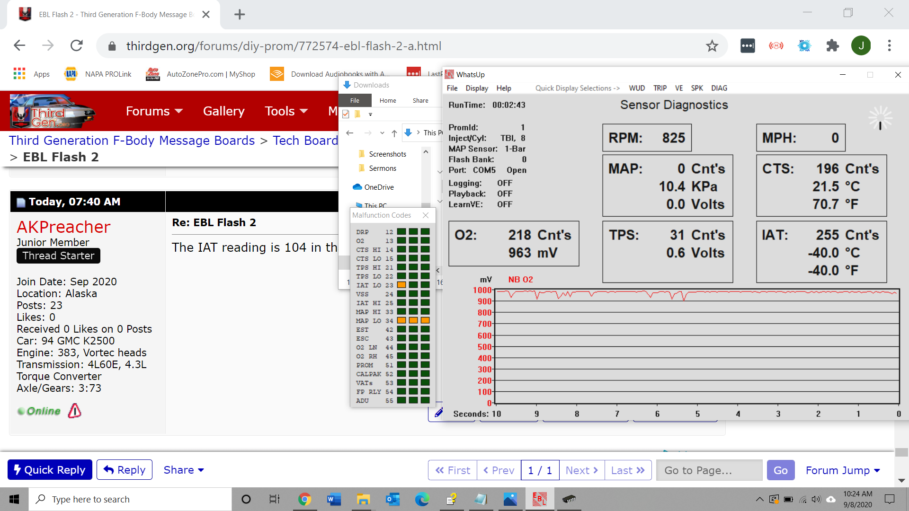Screen dimensions: 909x511
Task: Click the first orange MAP LO 34 indicator
Action: [x=401, y=320]
